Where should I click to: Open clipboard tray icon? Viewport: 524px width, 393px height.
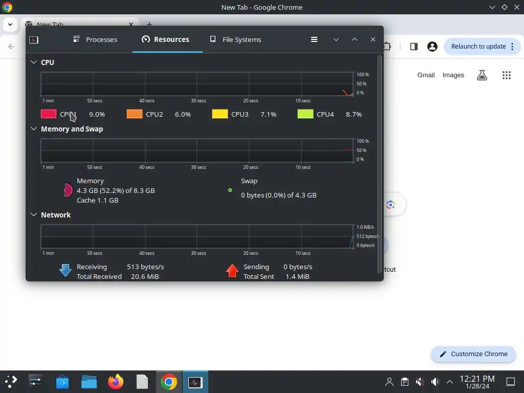(x=405, y=382)
